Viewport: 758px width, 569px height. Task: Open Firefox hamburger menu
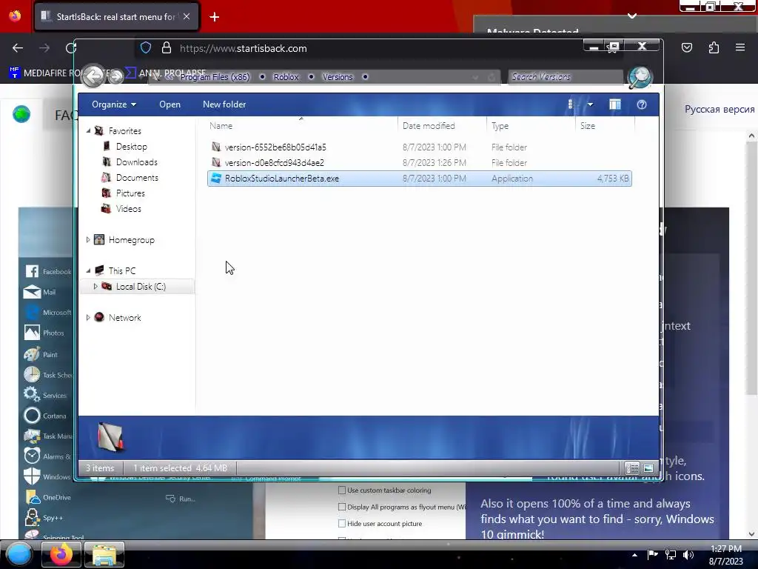point(740,47)
